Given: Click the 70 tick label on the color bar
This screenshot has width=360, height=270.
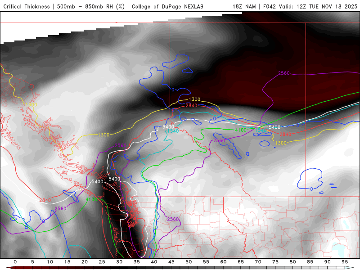Looking at the screenshot, I should click(258, 262).
